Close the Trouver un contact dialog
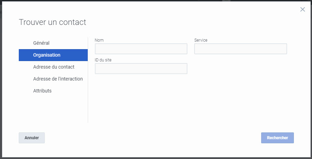Viewport: 312px width, 159px height. coord(302,9)
